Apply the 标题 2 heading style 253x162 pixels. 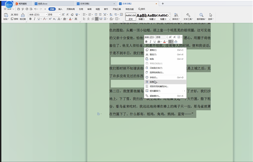point(152,16)
